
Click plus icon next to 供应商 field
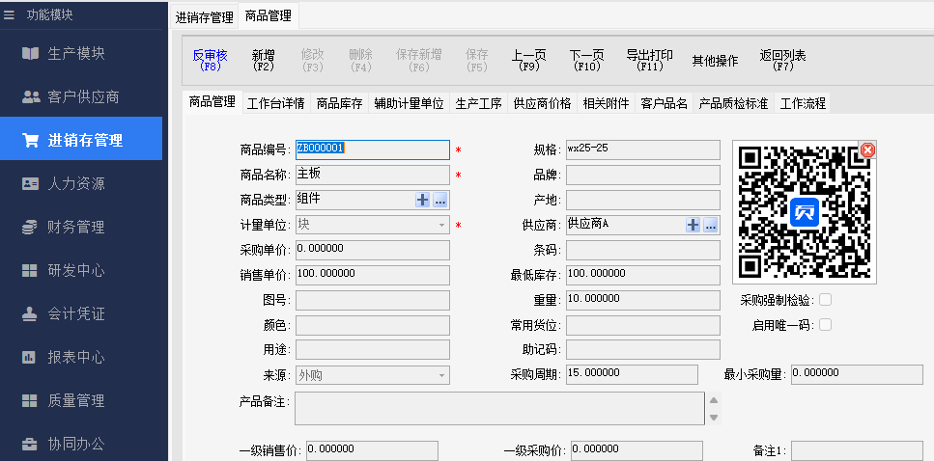[693, 225]
